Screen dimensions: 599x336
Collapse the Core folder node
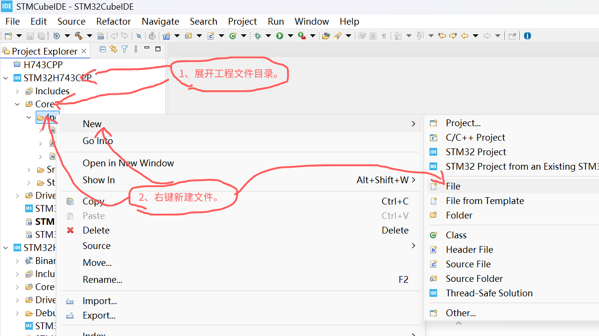[x=17, y=104]
